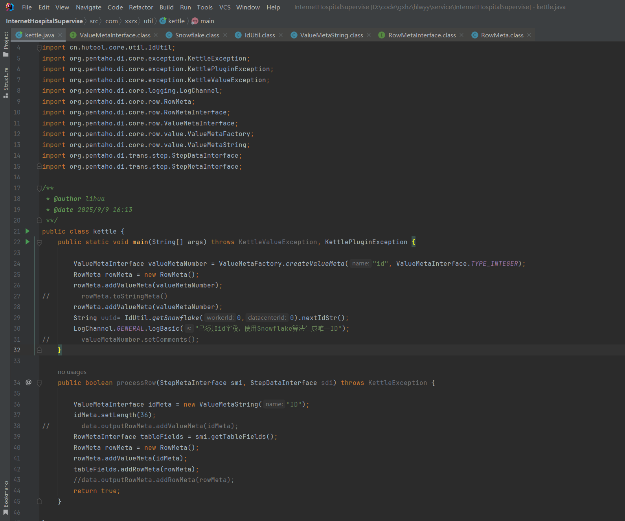Open the File menu
The height and width of the screenshot is (521, 625).
tap(27, 7)
